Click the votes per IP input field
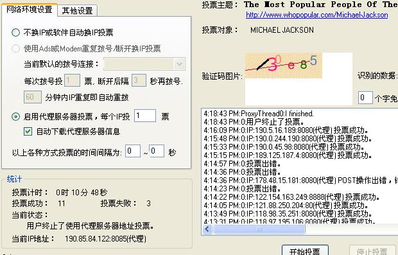The image size is (398, 255). (x=144, y=116)
